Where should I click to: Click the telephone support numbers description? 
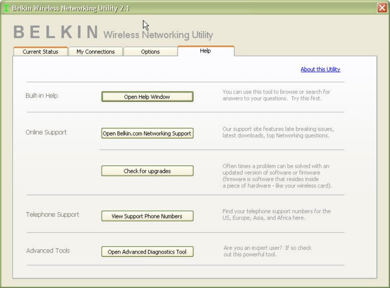[x=277, y=214]
